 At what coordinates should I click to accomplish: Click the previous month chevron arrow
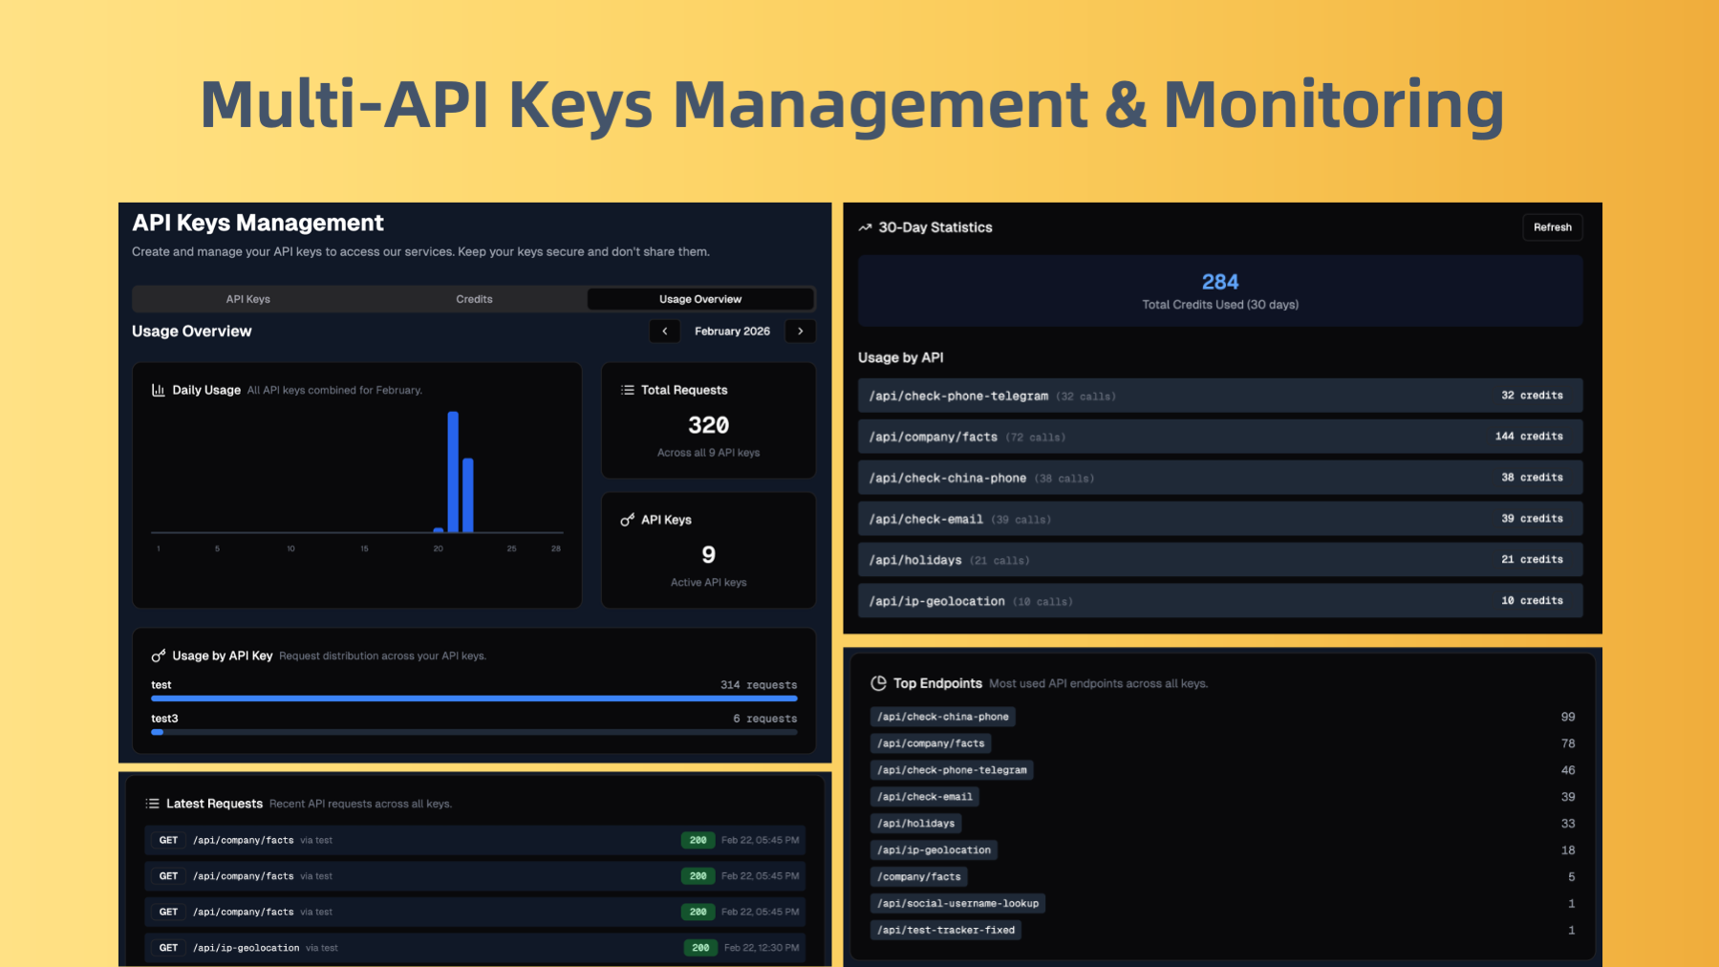coord(664,331)
